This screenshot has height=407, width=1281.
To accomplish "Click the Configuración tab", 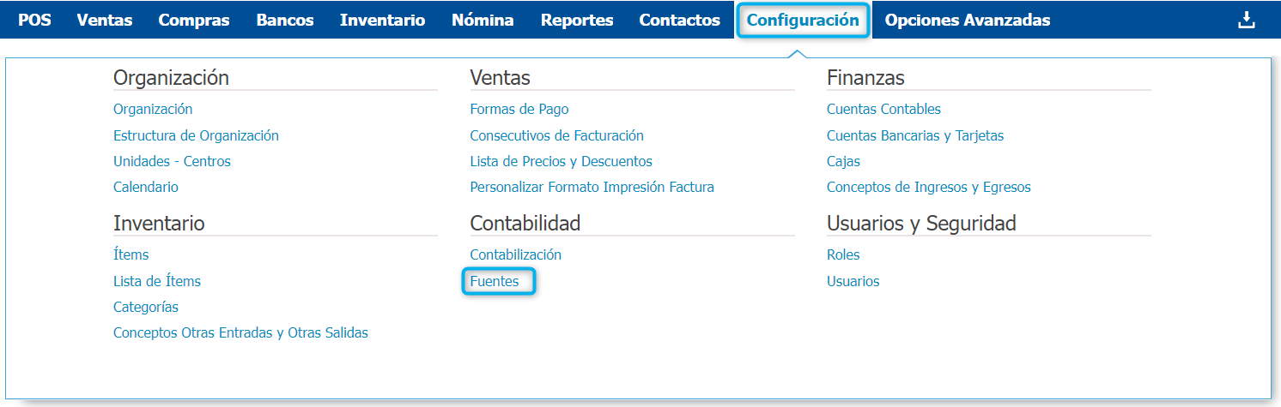I will [x=803, y=21].
